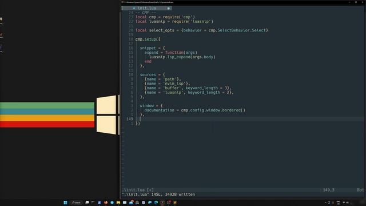
Task: Open the Firefox taskbar icon
Action: click(106, 203)
